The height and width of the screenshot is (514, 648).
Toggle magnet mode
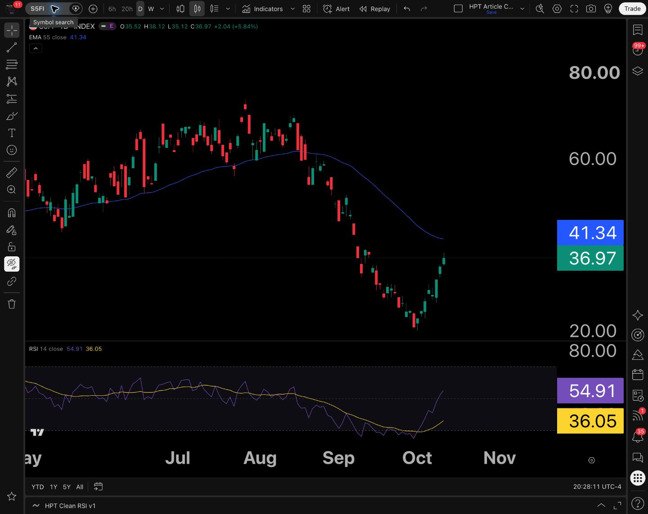(x=12, y=213)
